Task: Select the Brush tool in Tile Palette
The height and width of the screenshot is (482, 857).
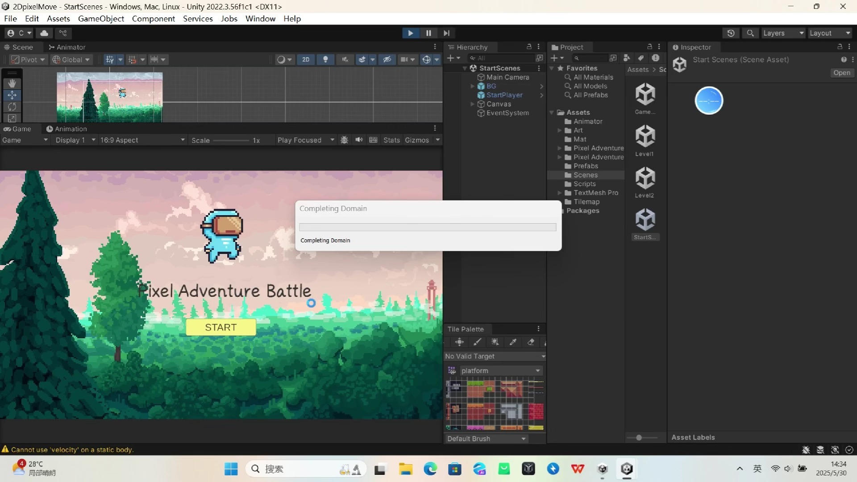Action: point(477,342)
